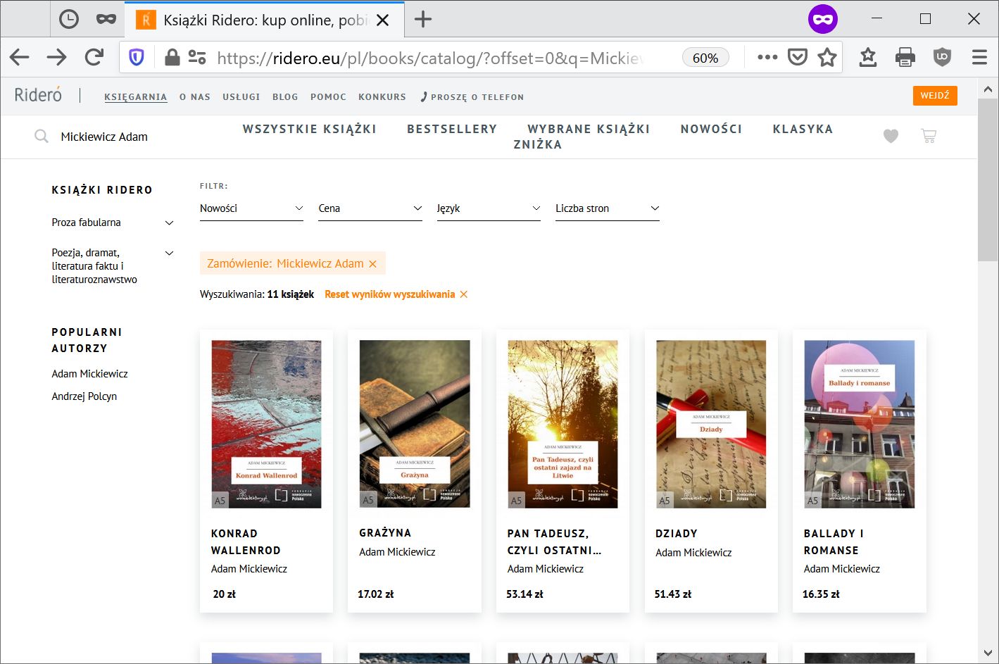Image resolution: width=999 pixels, height=664 pixels.
Task: Click the KONRAD WALLENROD title
Action: [x=246, y=542]
